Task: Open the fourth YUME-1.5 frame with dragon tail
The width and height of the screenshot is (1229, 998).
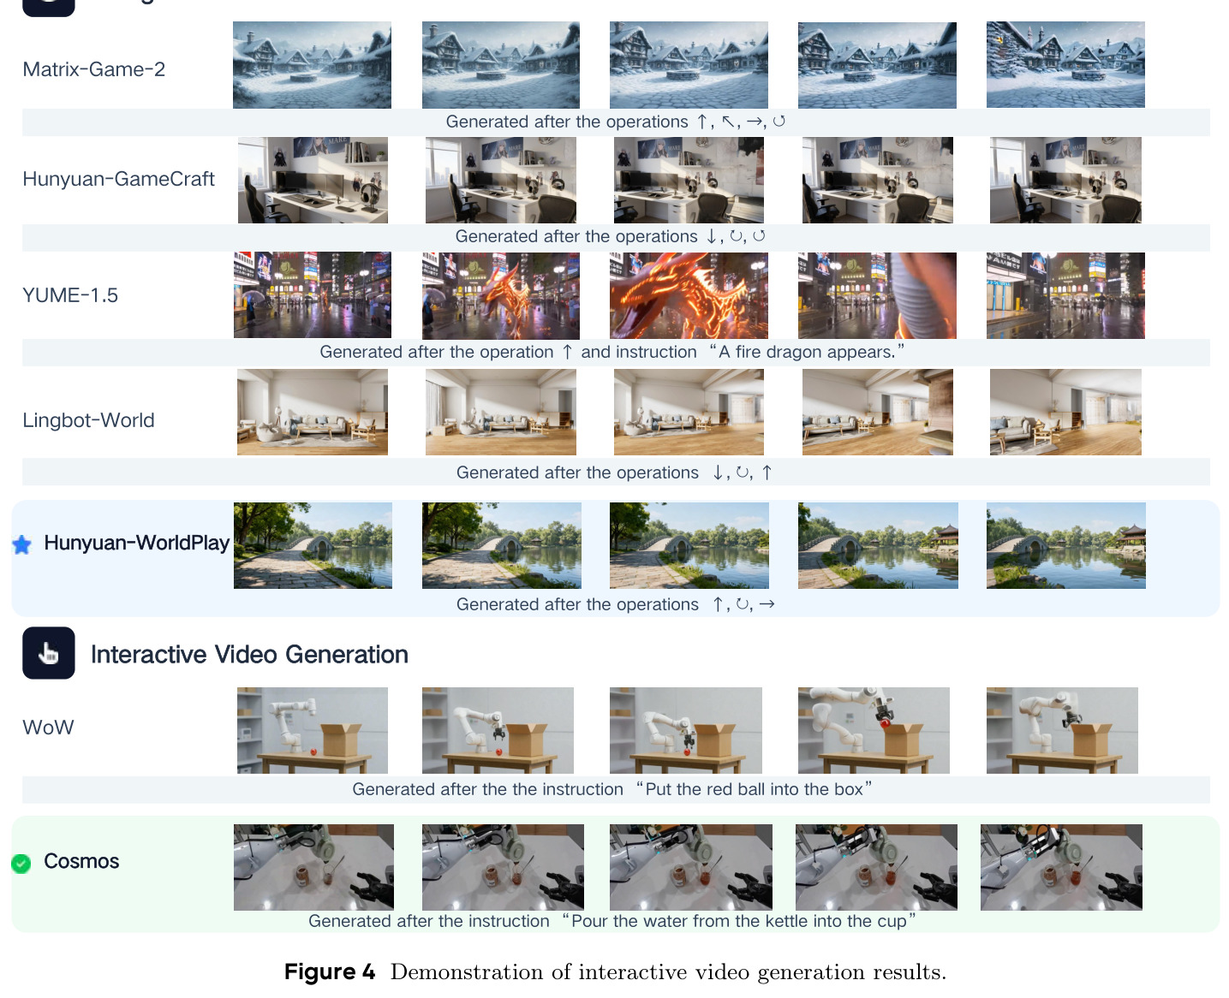Action: click(877, 295)
